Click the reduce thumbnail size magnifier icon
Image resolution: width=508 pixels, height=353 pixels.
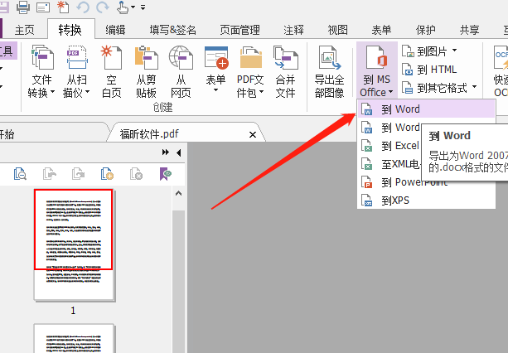point(20,174)
